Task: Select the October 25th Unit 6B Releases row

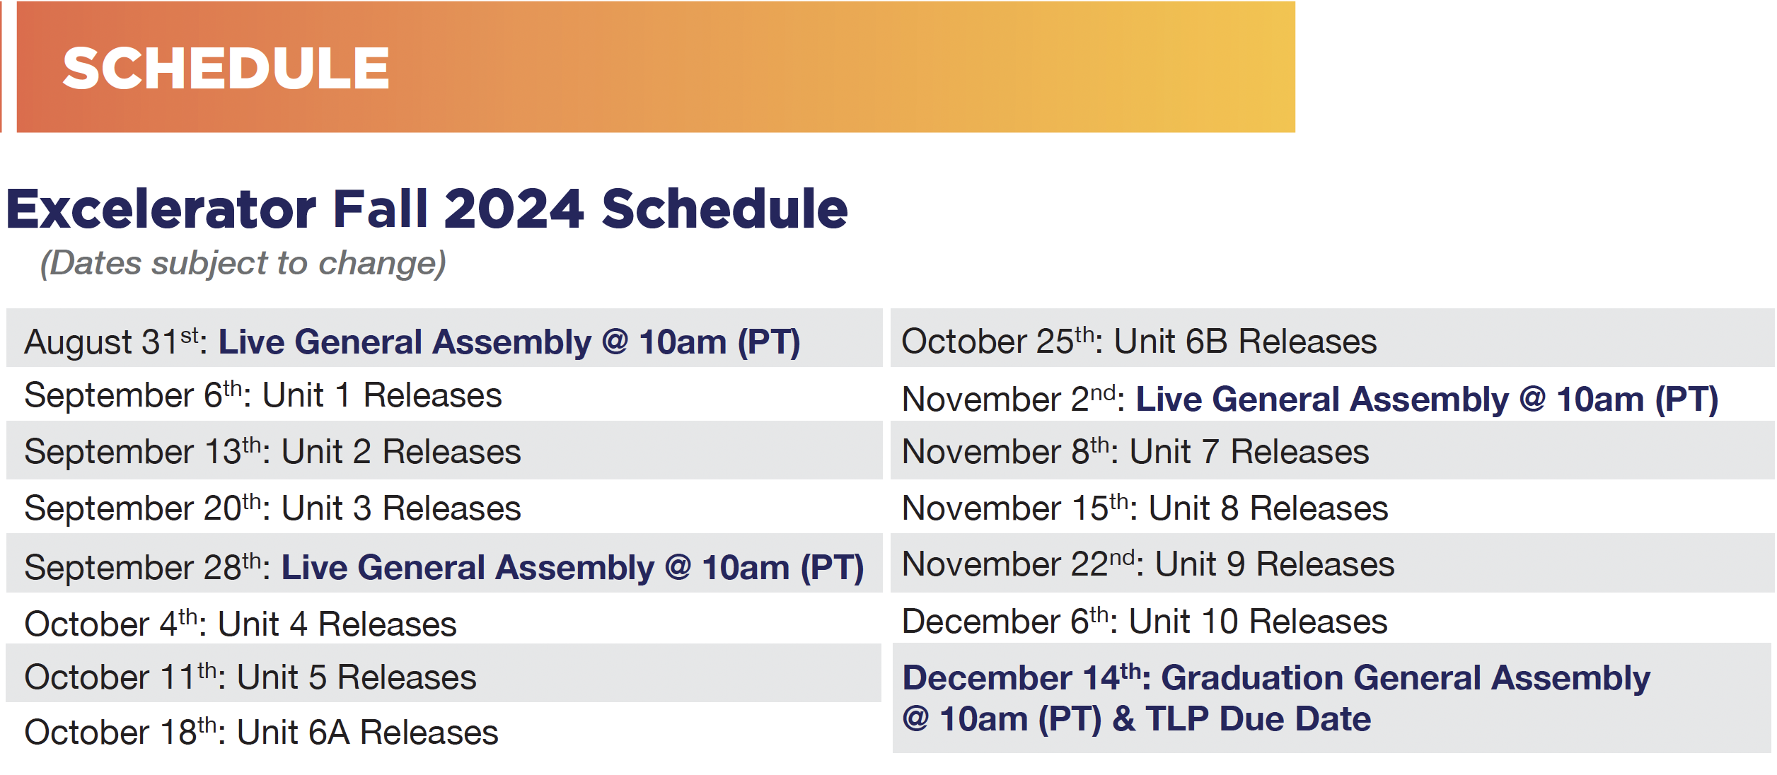Action: point(1139,342)
